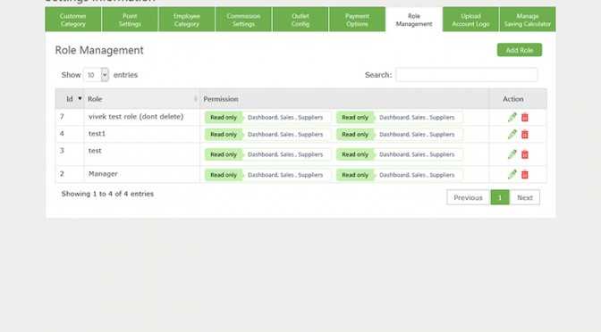The image size is (601, 332).
Task: Click the Previous pagination button
Action: (468, 197)
